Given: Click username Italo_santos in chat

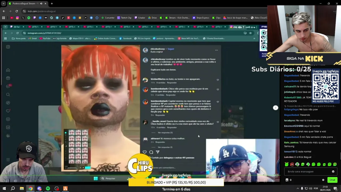Looking at the screenshot, I should pos(291,142).
